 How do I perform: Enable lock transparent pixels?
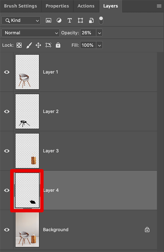(x=19, y=45)
